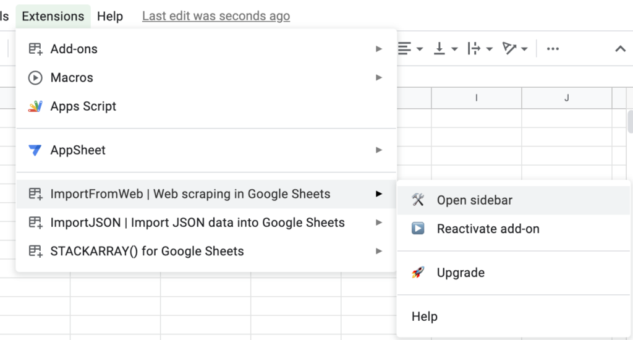Screen dimensions: 633x340
Task: Click the Macros play-circle icon
Action: coord(35,77)
